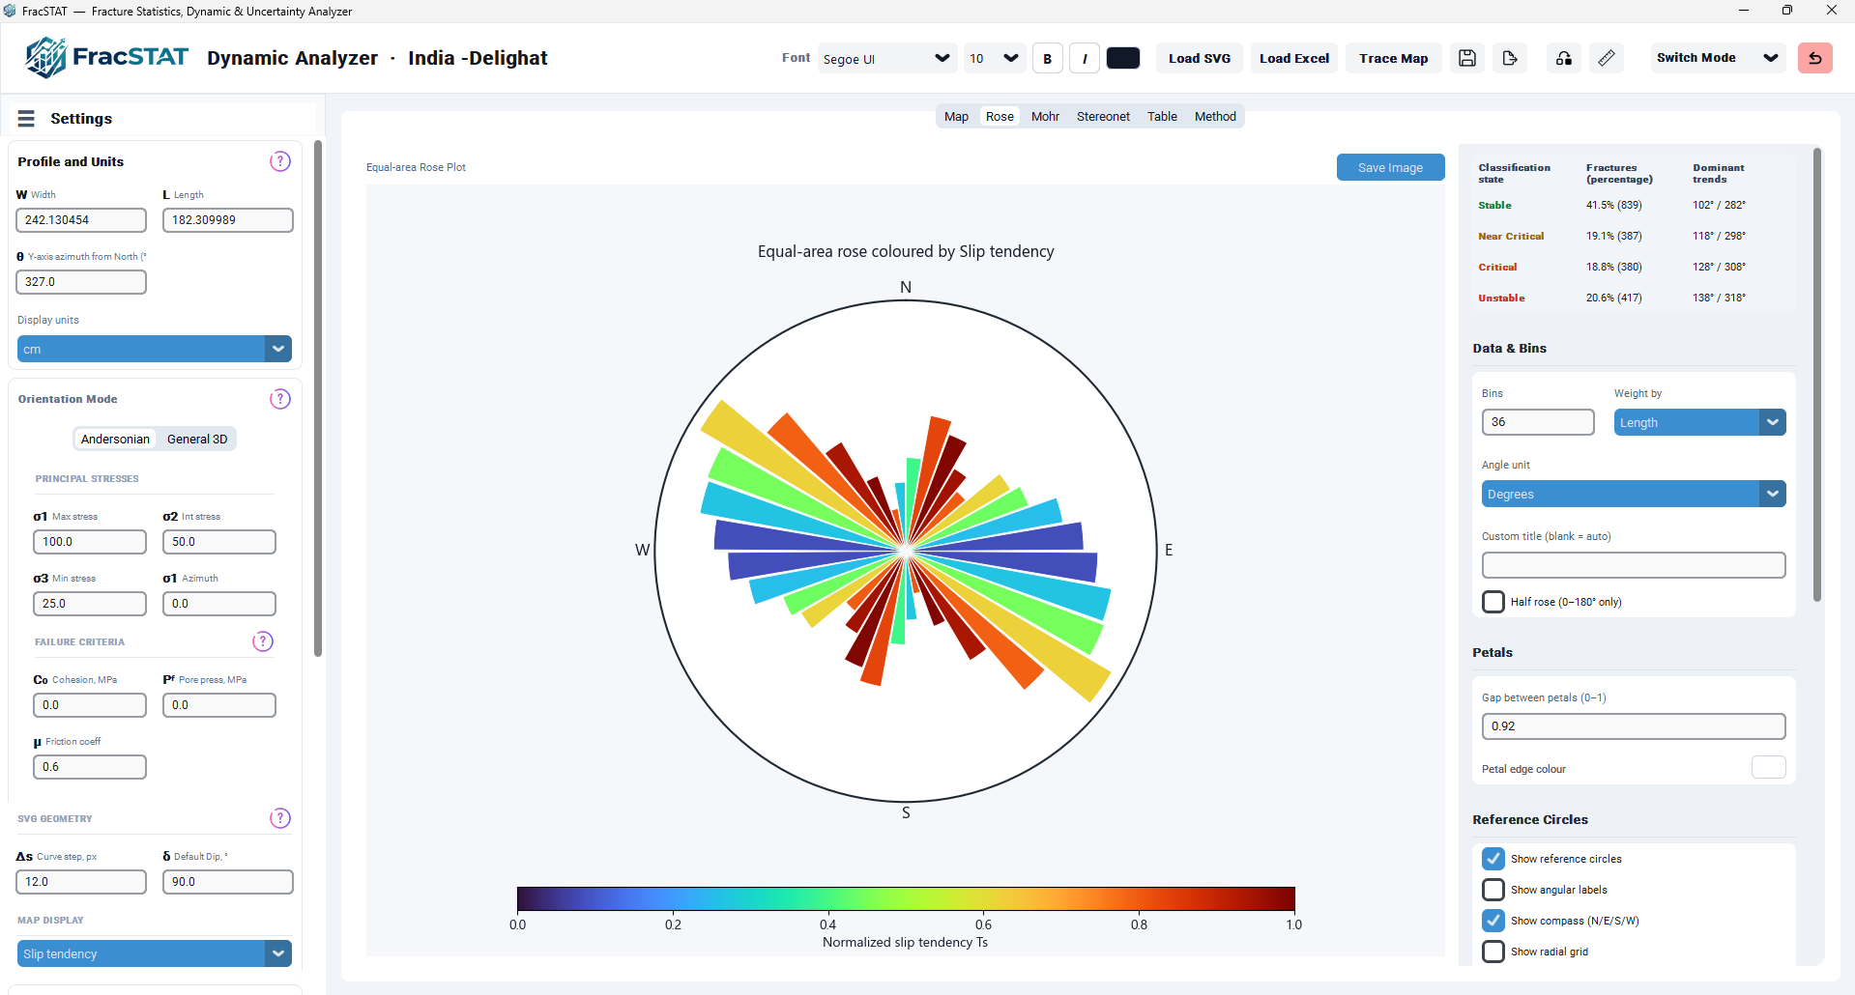The image size is (1855, 995).
Task: Open the Settings hamburger menu
Action: (26, 118)
